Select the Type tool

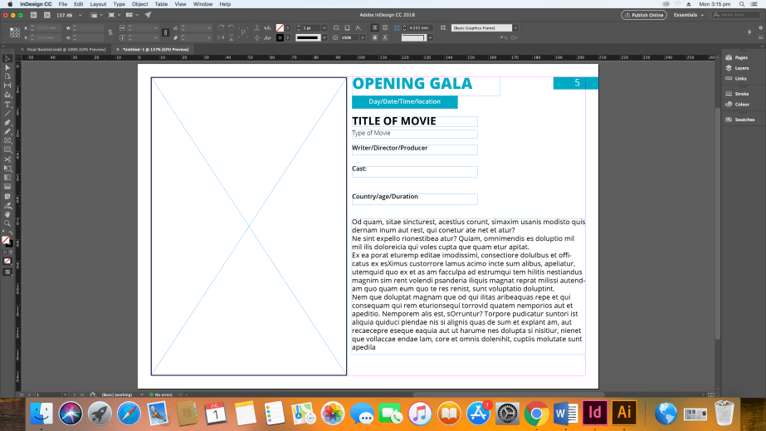(x=7, y=105)
